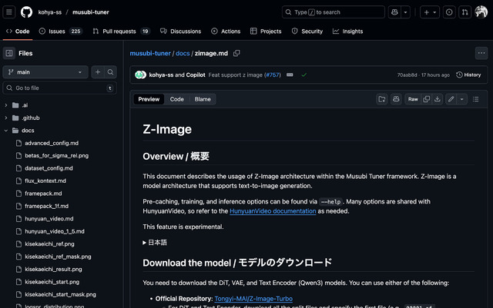This screenshot has height=308, width=493.
Task: Open the GitHub homepage logo
Action: (26, 12)
